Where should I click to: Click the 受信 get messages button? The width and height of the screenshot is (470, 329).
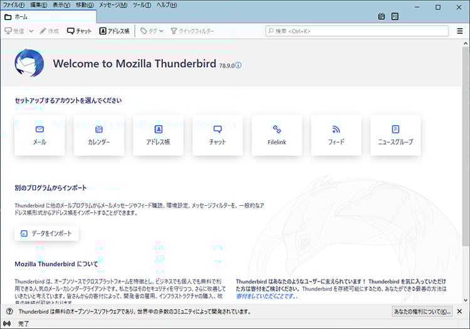pos(14,31)
